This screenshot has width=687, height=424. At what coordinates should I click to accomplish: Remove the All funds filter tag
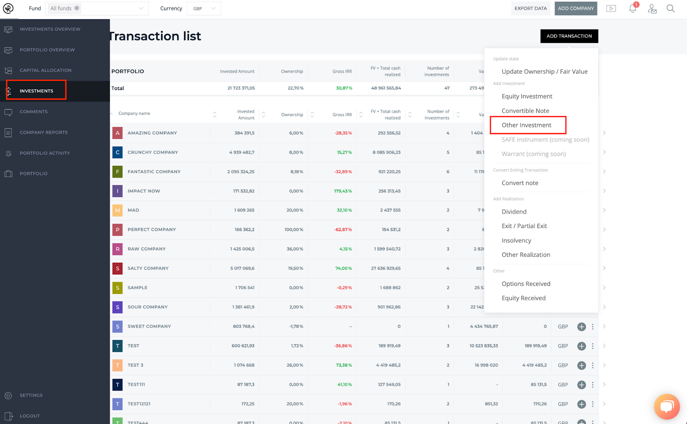76,8
